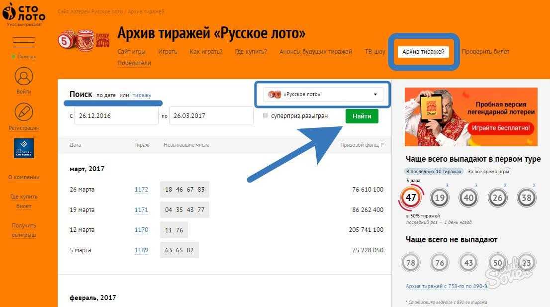Open Анонсы будущих тиражей menu item
The image size is (550, 307).
pyautogui.click(x=316, y=52)
